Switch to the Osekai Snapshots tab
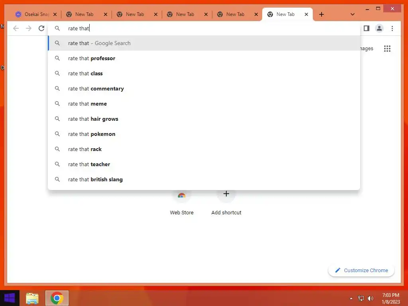 32,14
